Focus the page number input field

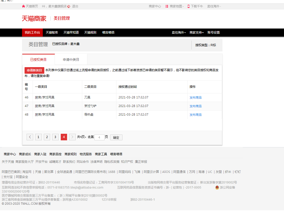coord(99,138)
